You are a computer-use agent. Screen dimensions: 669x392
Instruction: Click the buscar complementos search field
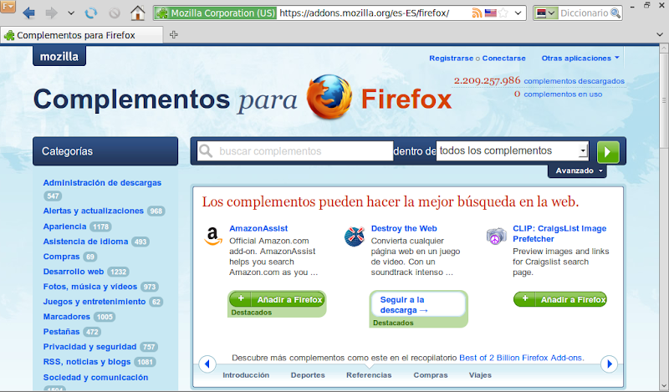pyautogui.click(x=295, y=151)
